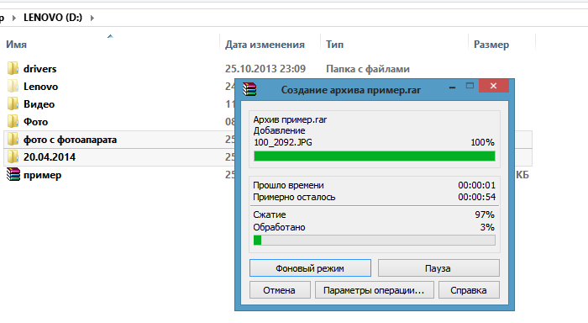Expand the breadcrumb arrow before LENOVO (D:)
Viewport: 588px width, 323px height.
[x=14, y=18]
